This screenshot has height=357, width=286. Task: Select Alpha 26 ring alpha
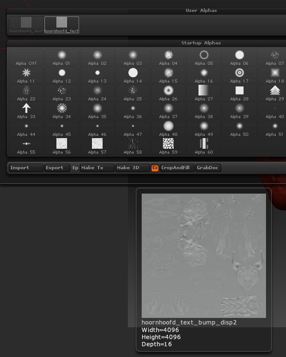pyautogui.click(x=168, y=93)
